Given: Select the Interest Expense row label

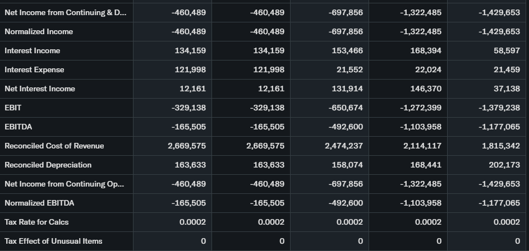Looking at the screenshot, I should [x=34, y=70].
